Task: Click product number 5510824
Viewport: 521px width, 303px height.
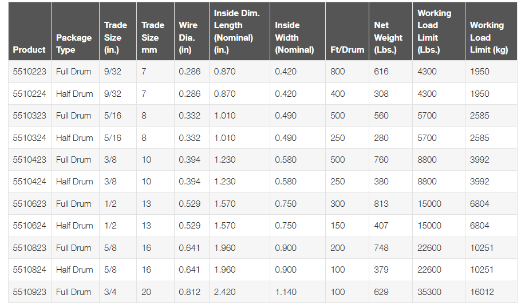Action: 29,270
